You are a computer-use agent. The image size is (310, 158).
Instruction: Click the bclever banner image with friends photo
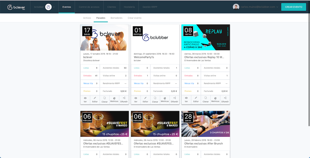[105, 37]
